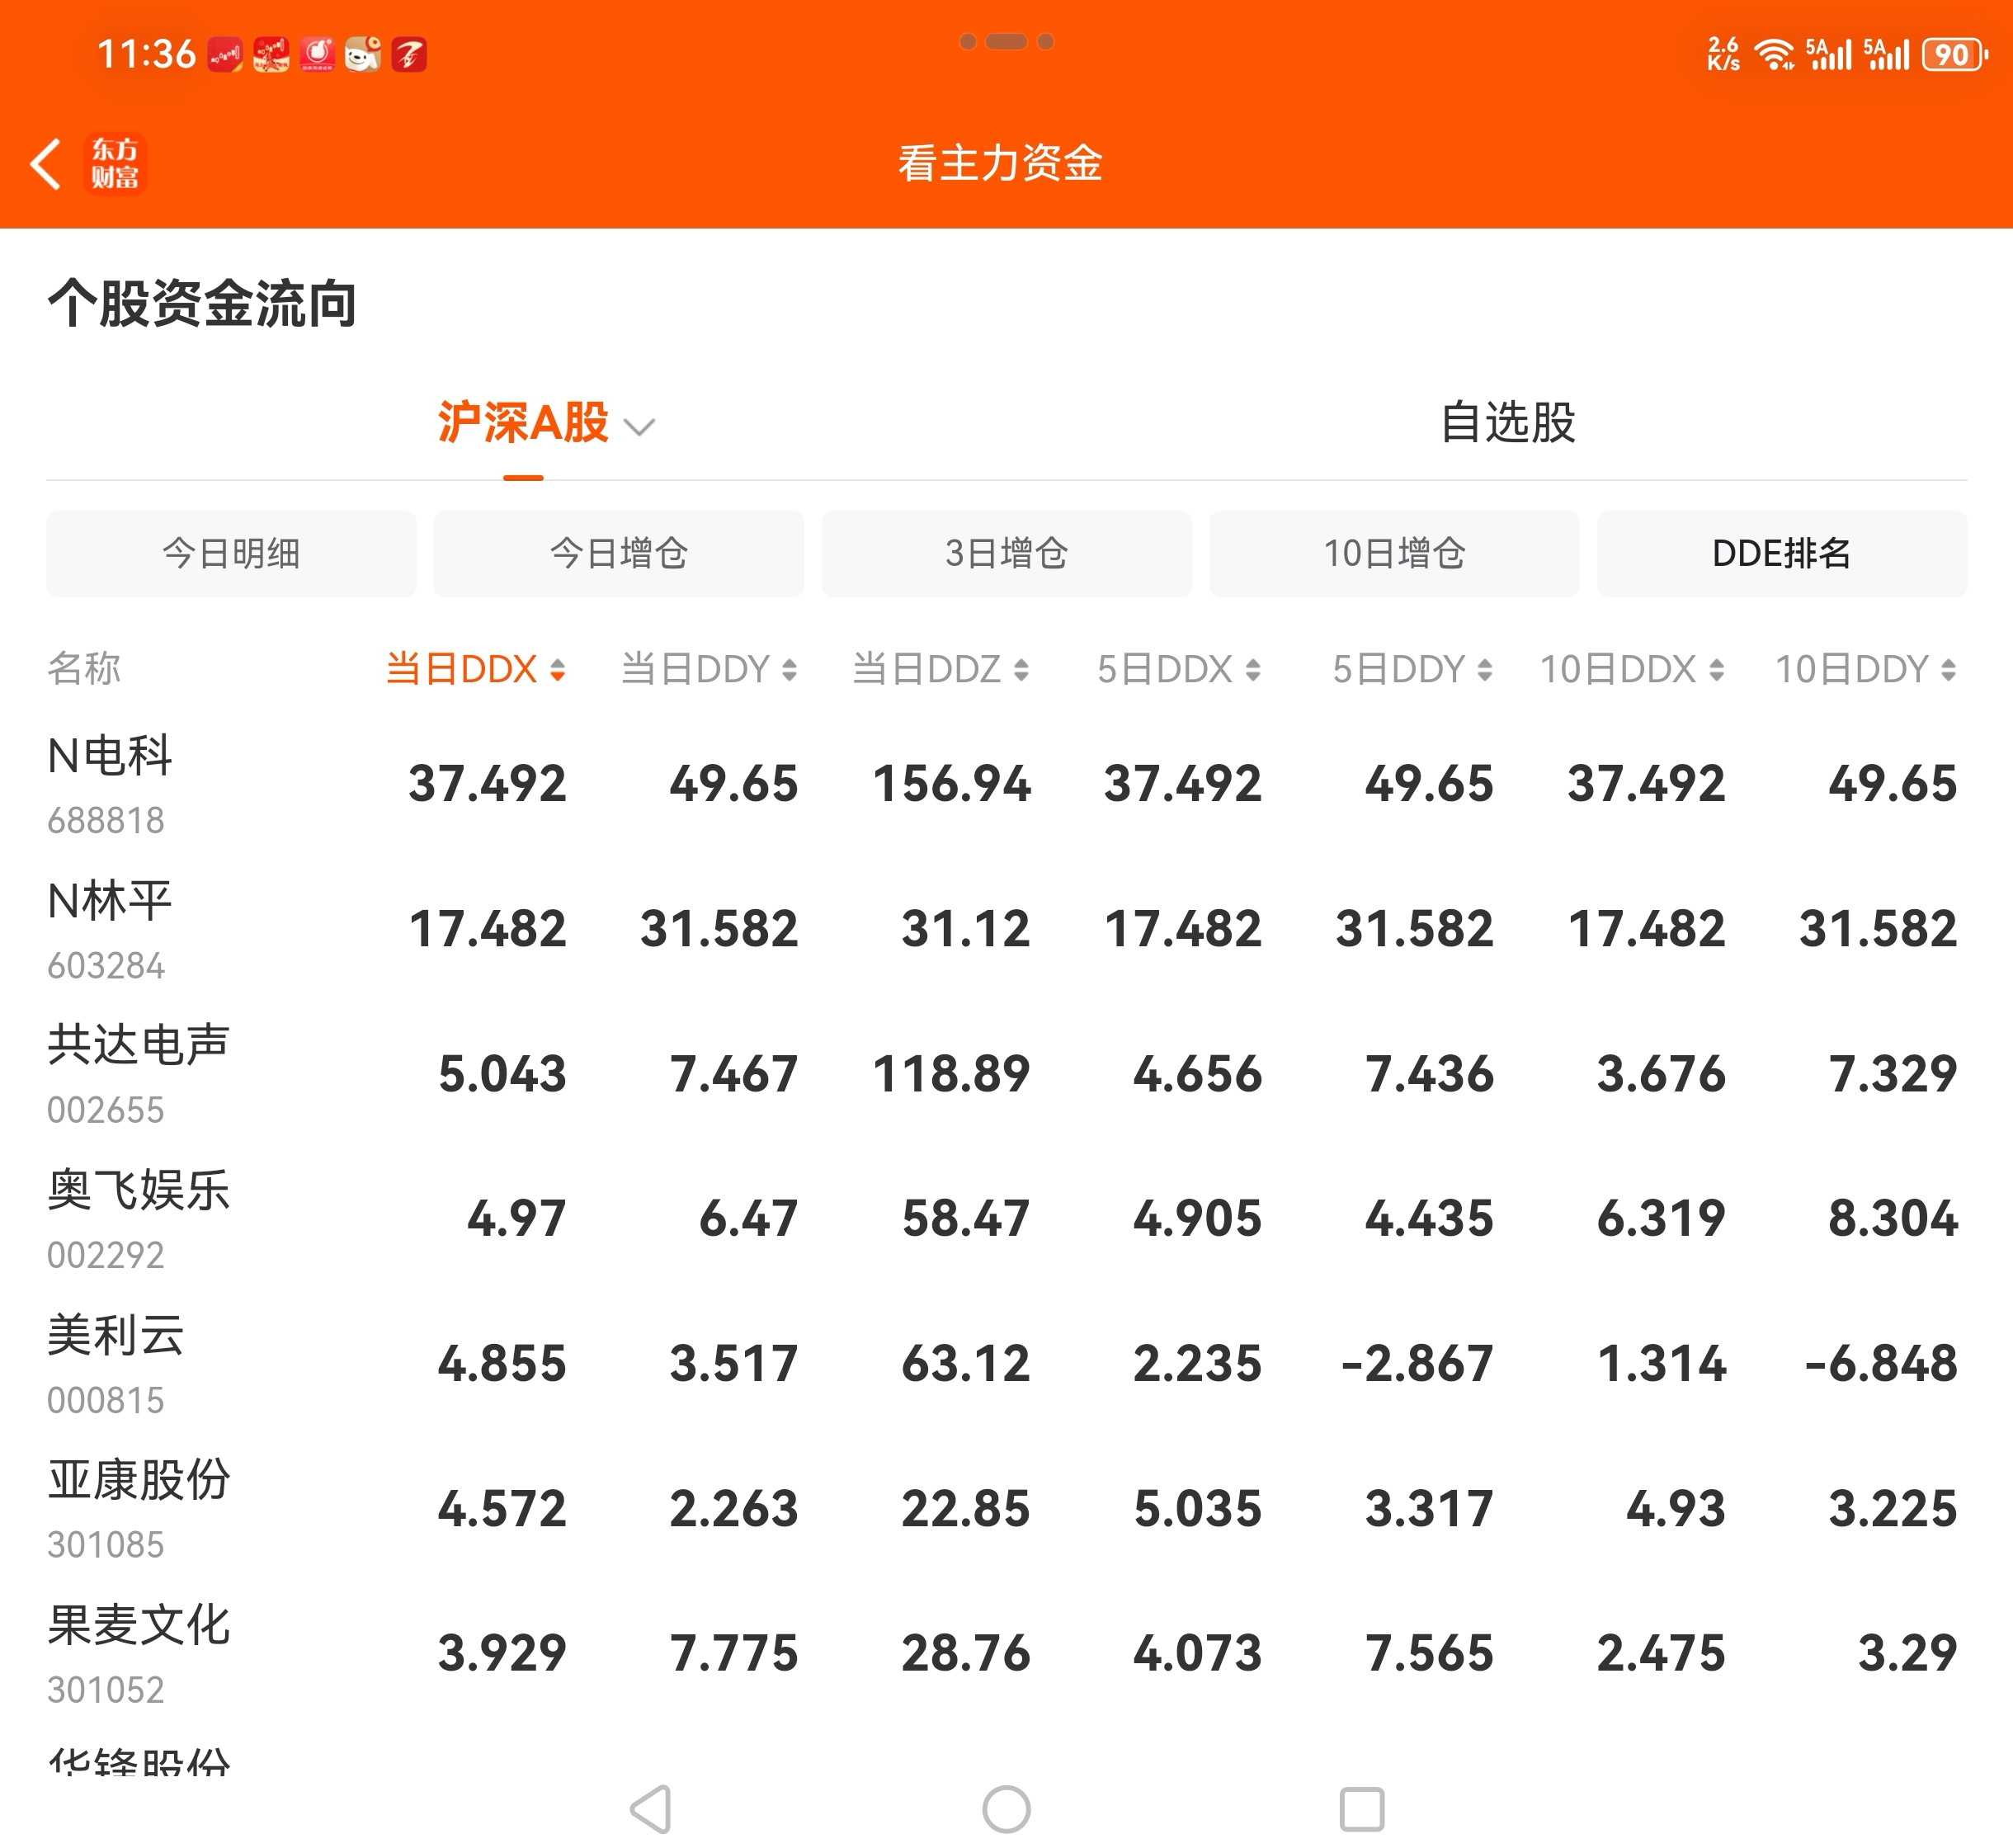2013x1848 pixels.
Task: Tap the battery level indicator
Action: (1953, 54)
